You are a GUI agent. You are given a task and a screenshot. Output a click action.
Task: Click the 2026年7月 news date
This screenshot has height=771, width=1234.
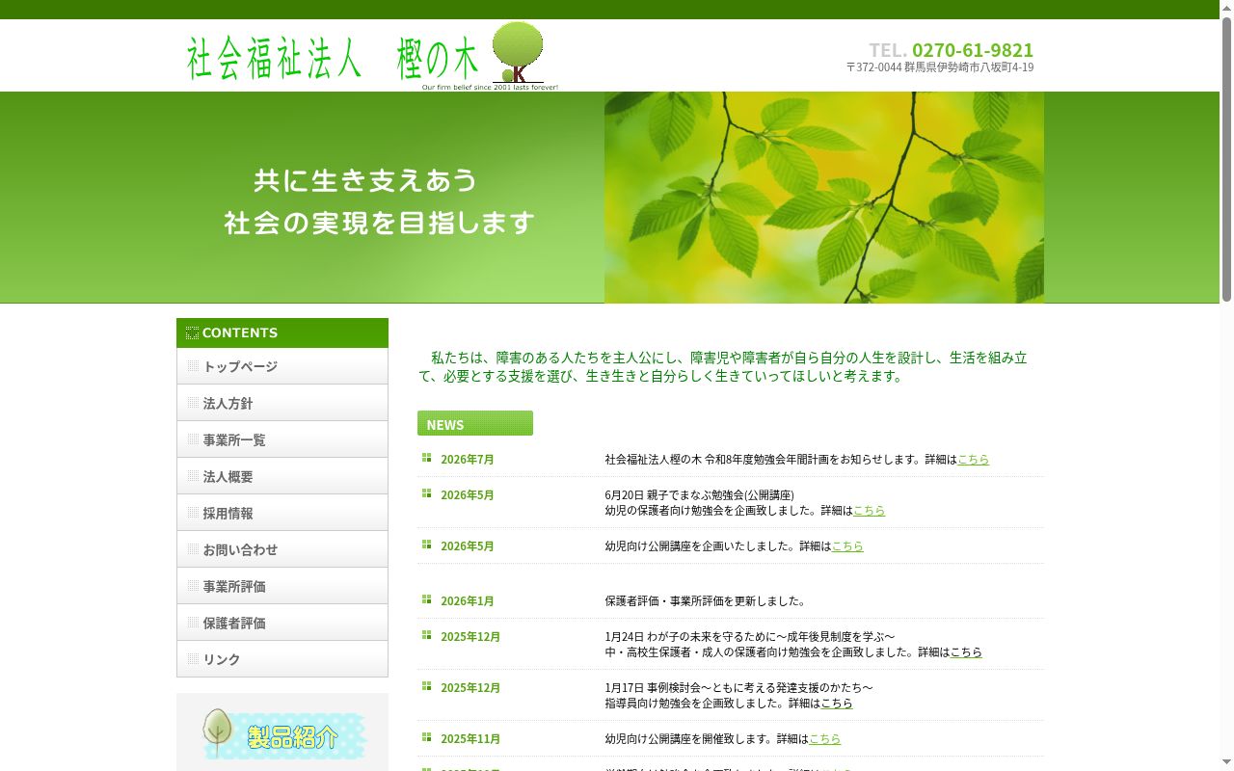pyautogui.click(x=468, y=460)
